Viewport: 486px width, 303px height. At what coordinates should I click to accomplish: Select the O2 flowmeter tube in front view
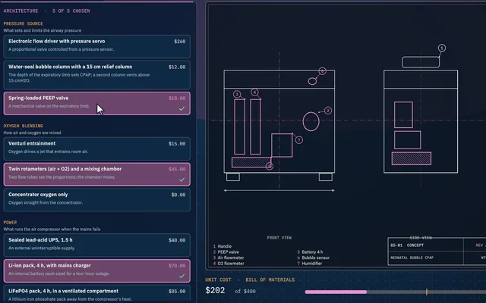point(255,127)
